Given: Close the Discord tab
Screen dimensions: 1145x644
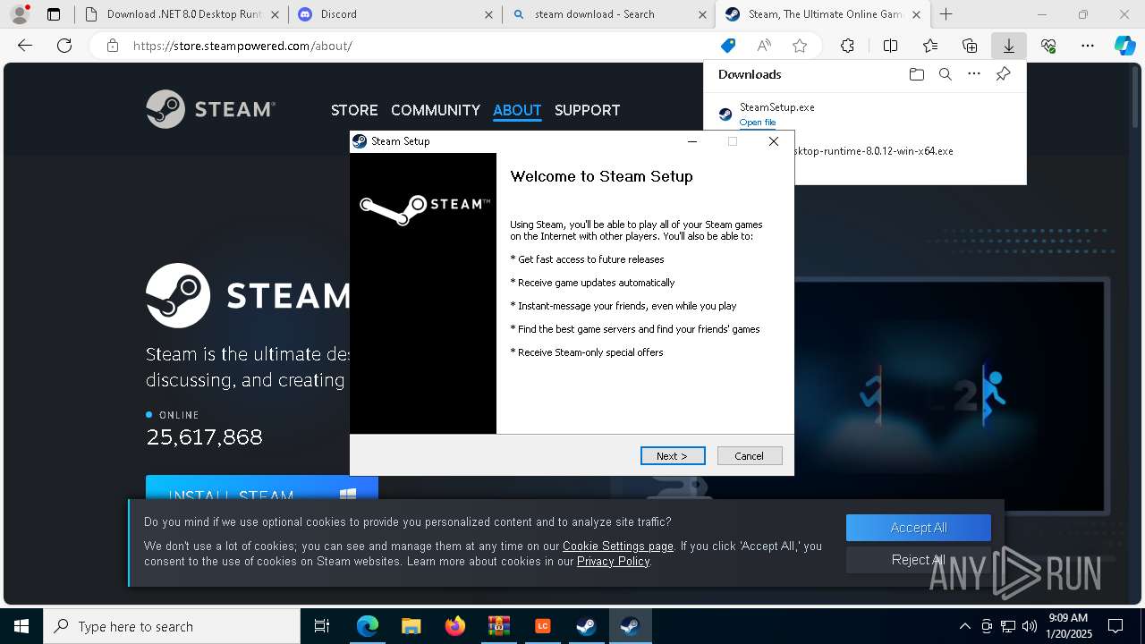Looking at the screenshot, I should point(488,14).
